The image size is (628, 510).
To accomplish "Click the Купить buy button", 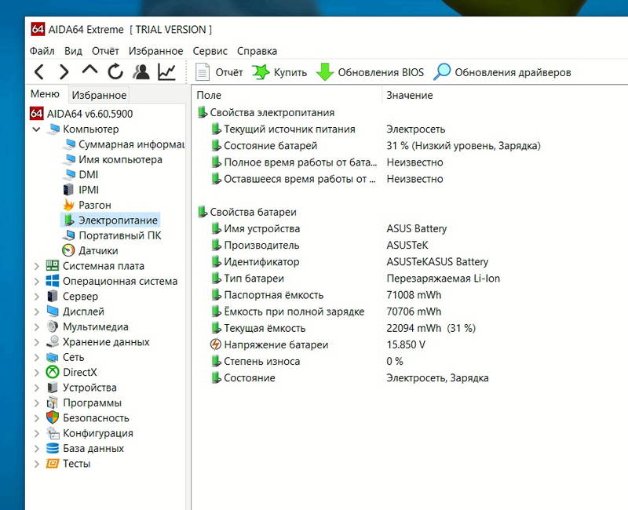I will 279,72.
